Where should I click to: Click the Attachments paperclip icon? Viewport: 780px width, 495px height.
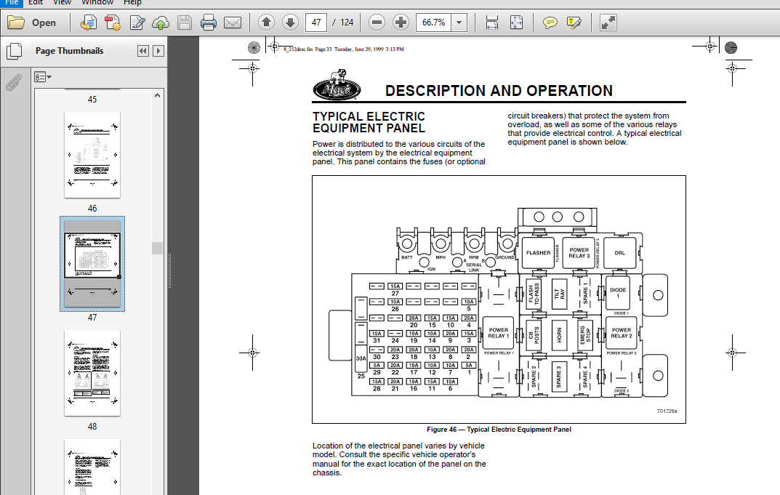pyautogui.click(x=14, y=83)
